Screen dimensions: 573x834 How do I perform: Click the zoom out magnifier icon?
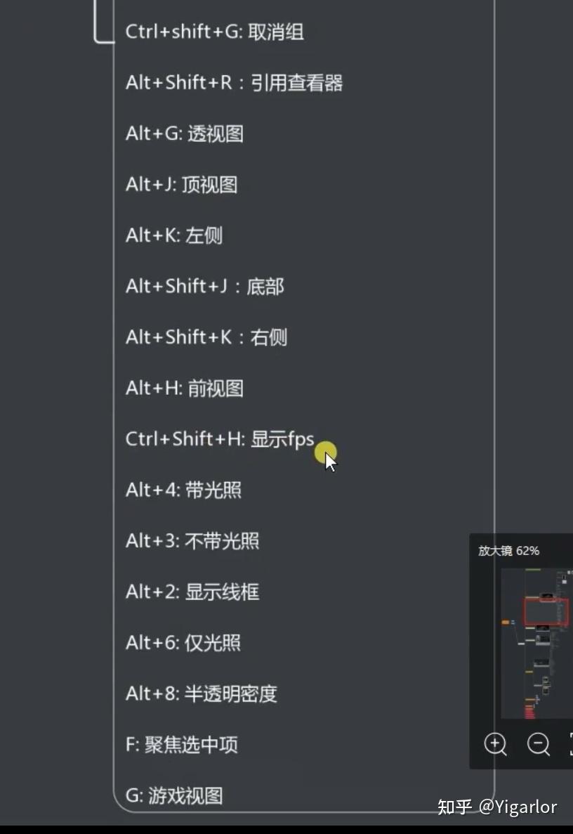pyautogui.click(x=539, y=743)
